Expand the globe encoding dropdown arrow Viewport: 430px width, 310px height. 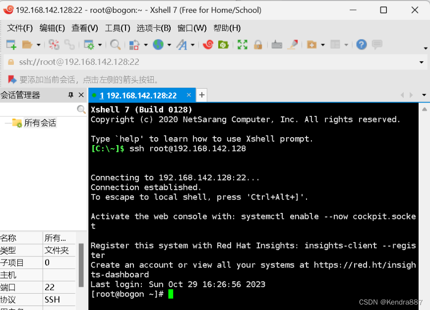coord(169,45)
